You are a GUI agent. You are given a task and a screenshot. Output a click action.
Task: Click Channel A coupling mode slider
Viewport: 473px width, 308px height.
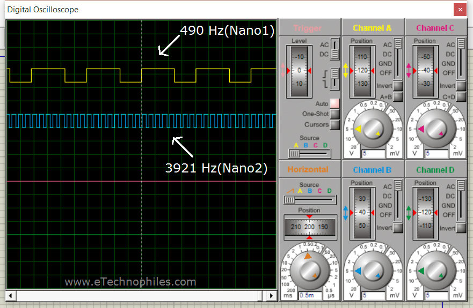398,59
